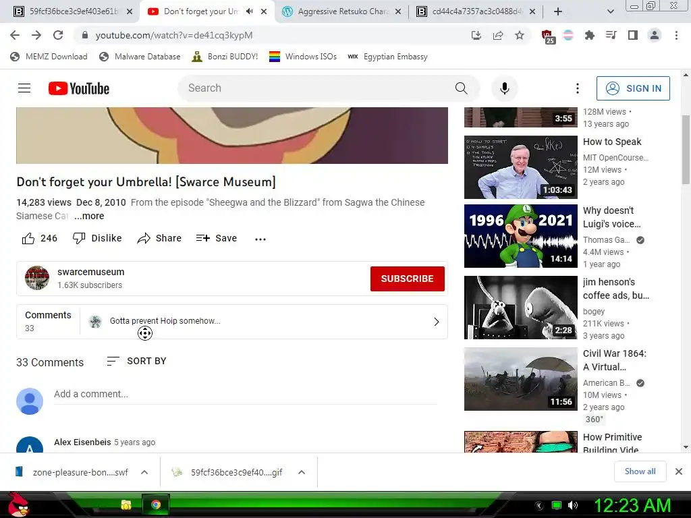Open the Angry Birds start button

click(18, 505)
